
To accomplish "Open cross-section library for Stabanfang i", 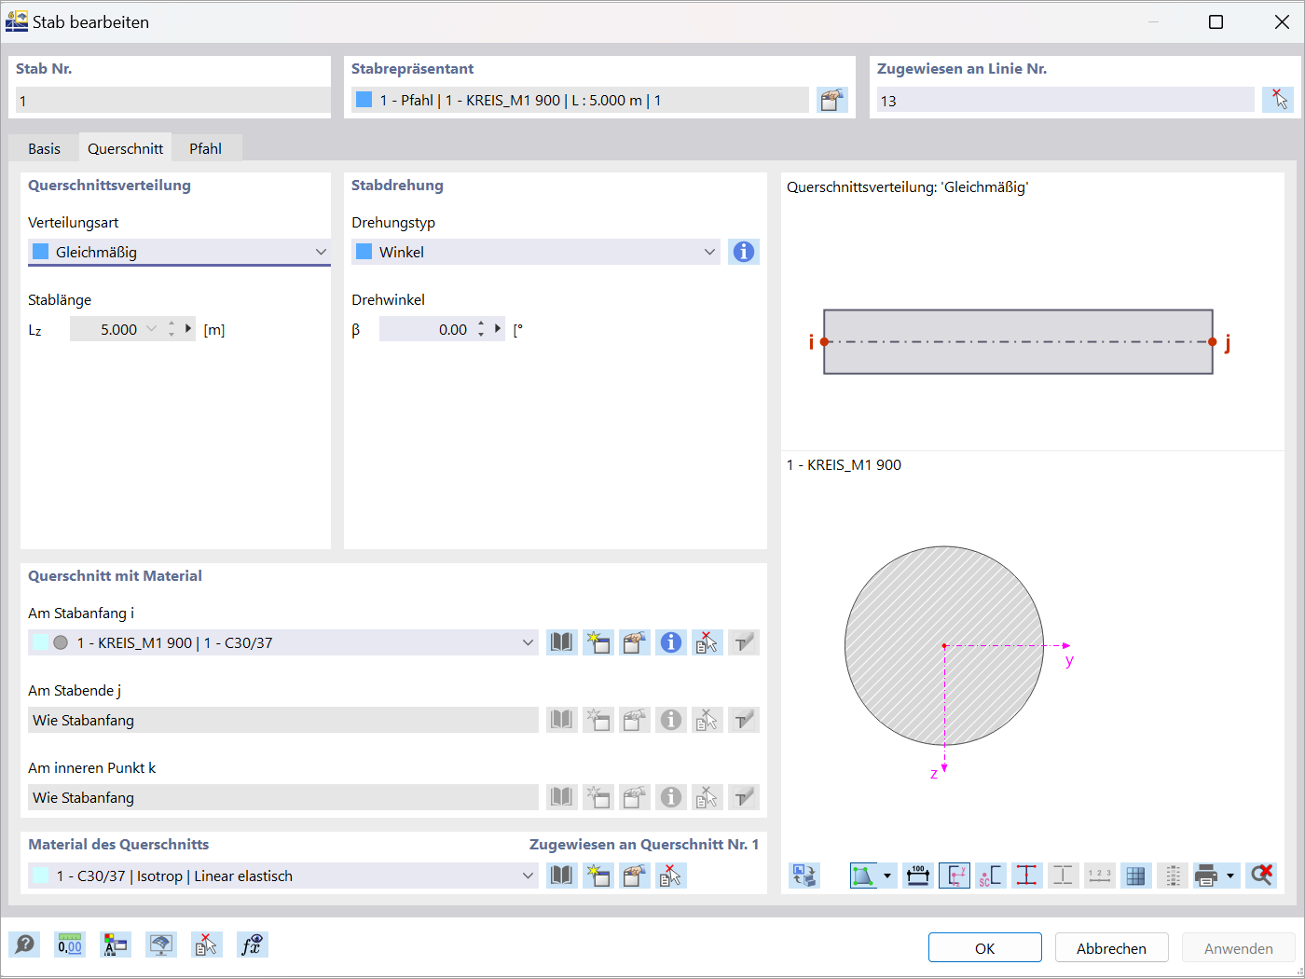I will pyautogui.click(x=561, y=642).
